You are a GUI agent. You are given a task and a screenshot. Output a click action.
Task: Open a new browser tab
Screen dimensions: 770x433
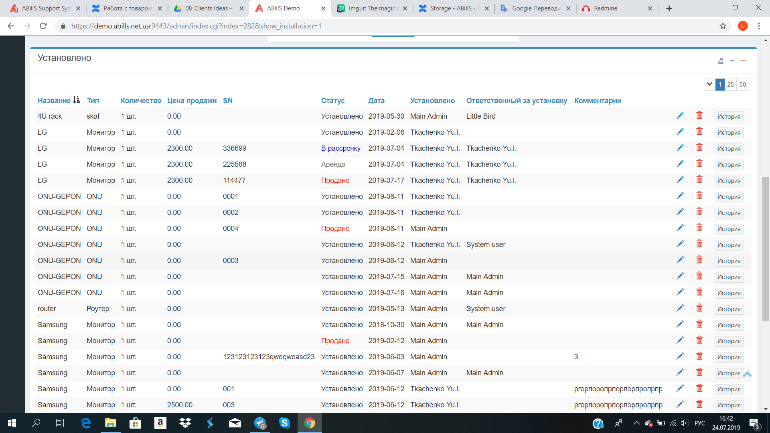click(669, 8)
